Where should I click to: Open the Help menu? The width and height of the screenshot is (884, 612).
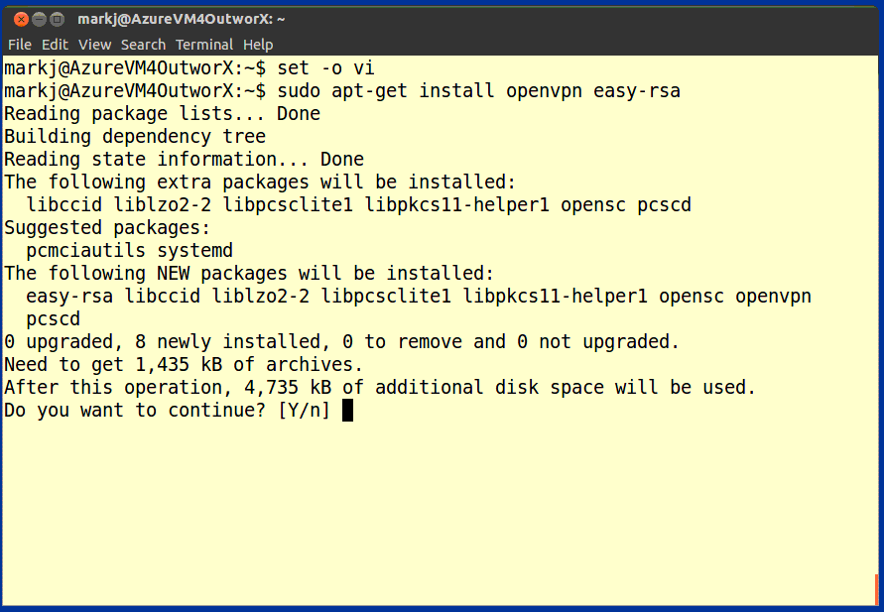[x=258, y=45]
